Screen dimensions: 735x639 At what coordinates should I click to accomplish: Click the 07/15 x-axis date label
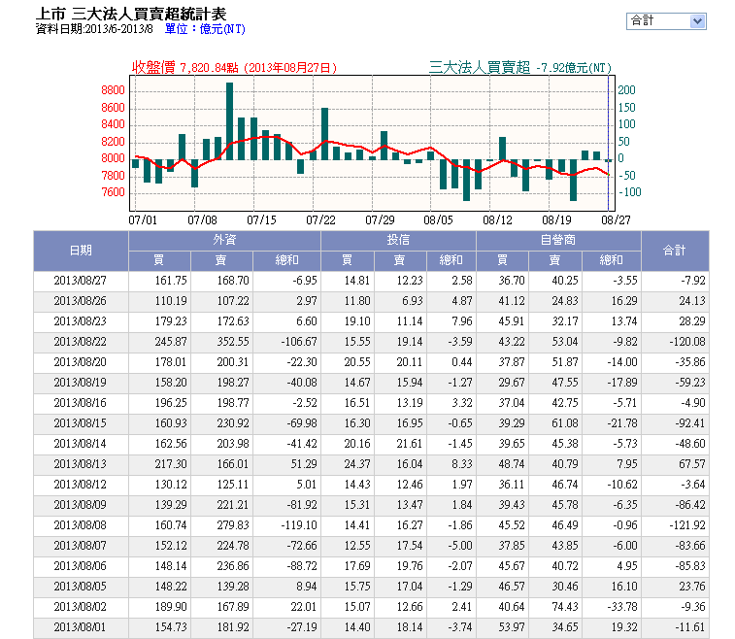(261, 219)
